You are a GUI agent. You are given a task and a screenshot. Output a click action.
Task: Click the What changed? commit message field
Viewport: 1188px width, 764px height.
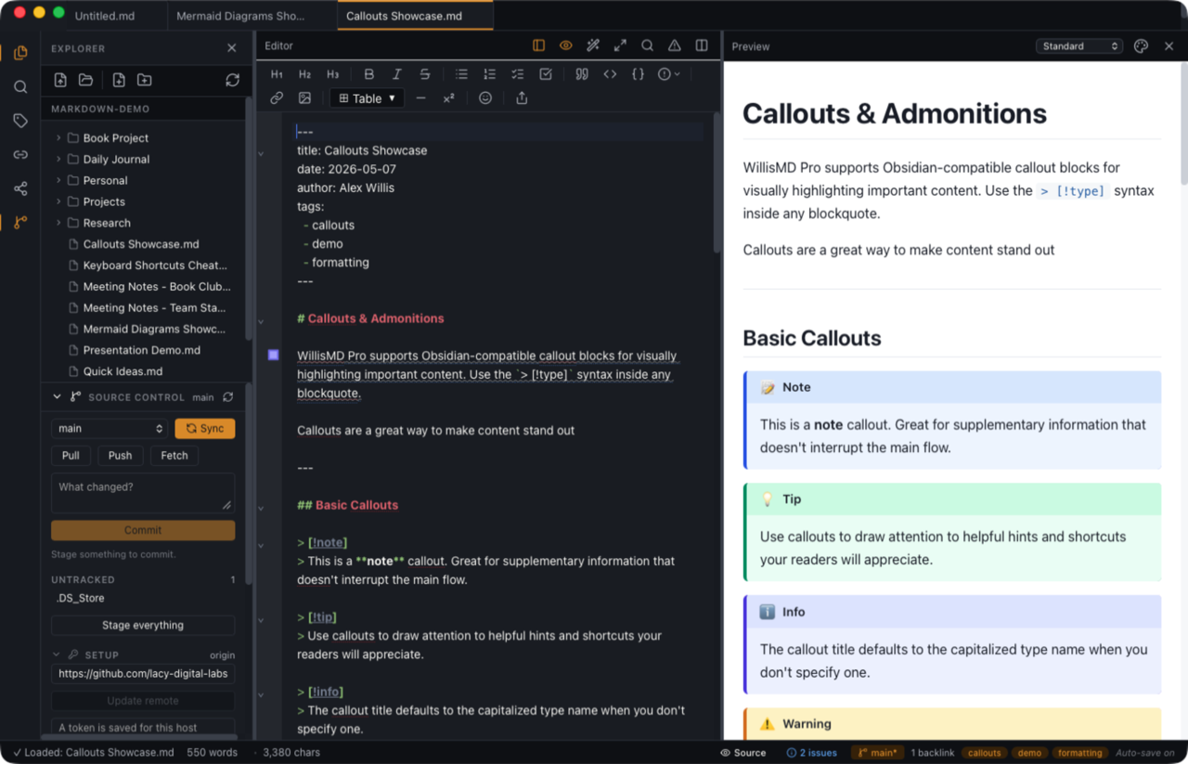click(143, 493)
